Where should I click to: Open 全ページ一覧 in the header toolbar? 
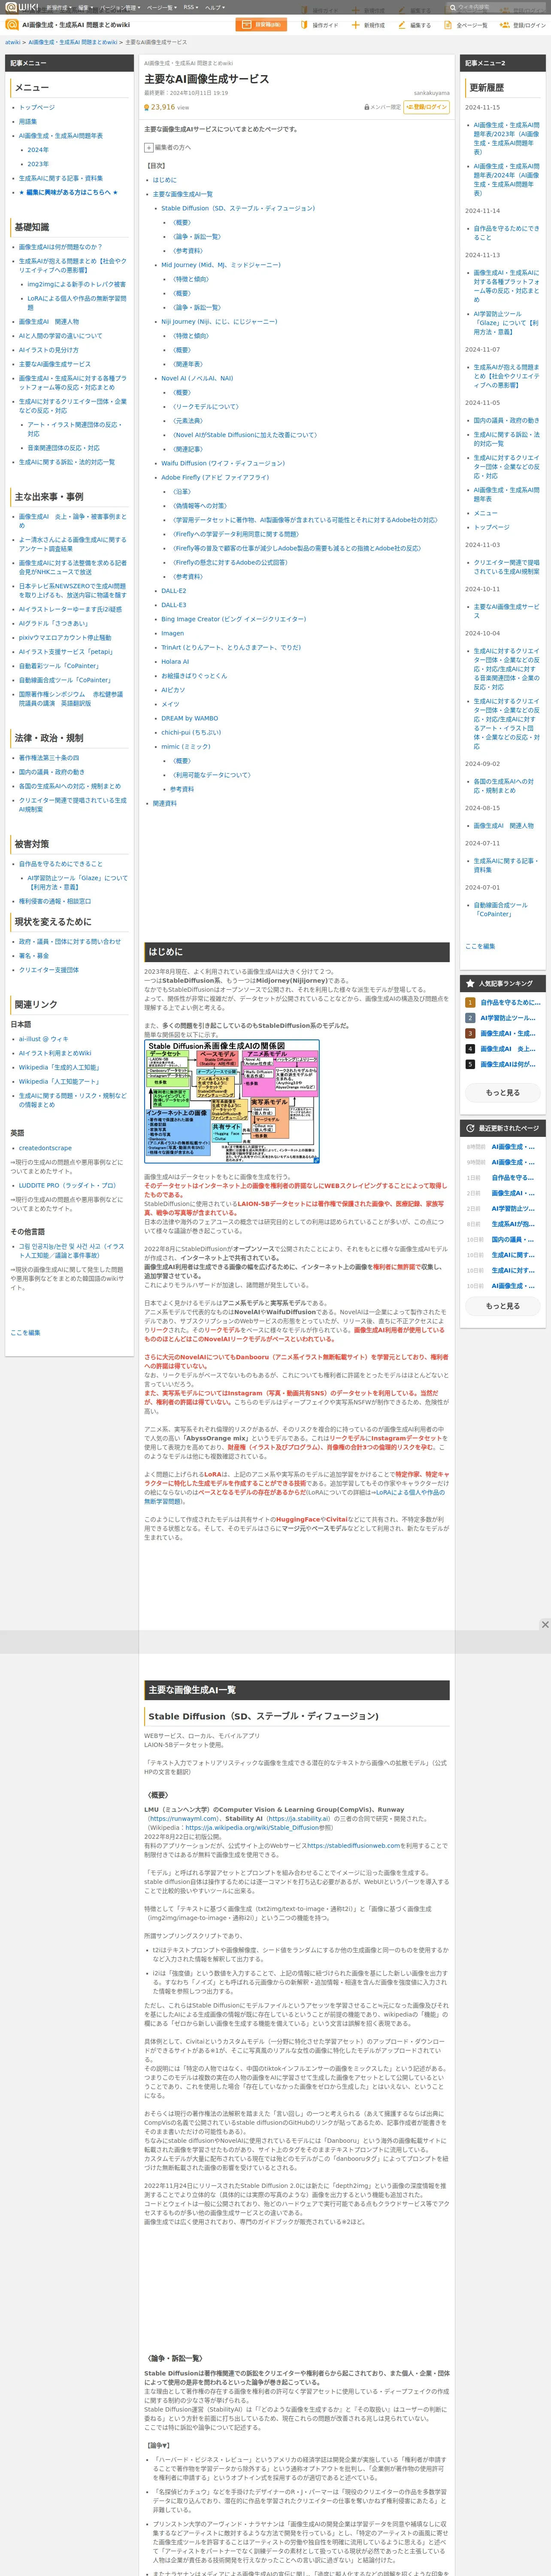tap(467, 25)
